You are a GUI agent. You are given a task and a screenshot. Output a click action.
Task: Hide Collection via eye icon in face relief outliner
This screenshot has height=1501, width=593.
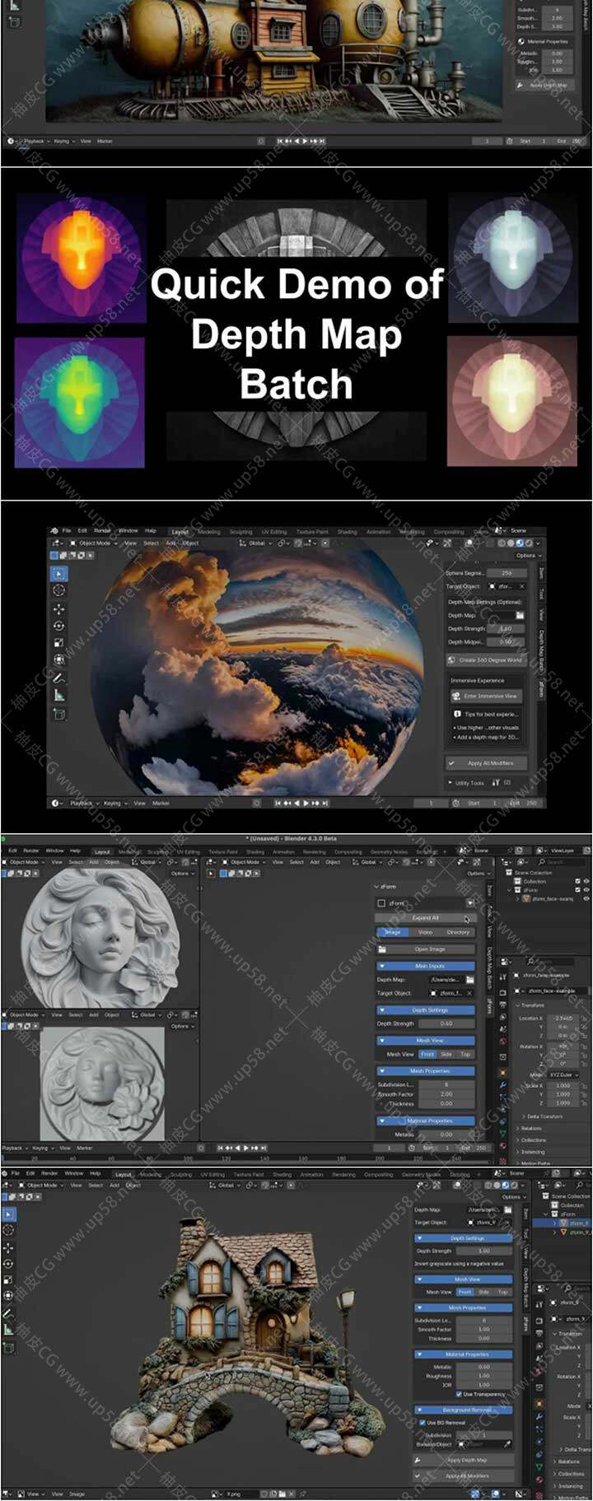[x=586, y=881]
